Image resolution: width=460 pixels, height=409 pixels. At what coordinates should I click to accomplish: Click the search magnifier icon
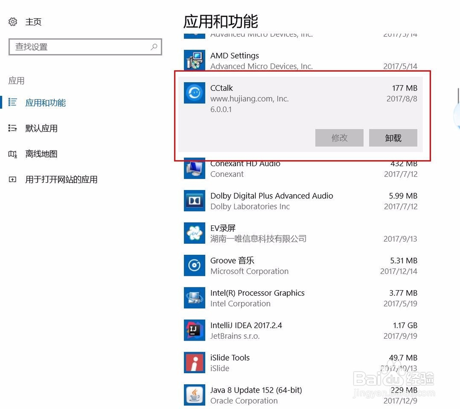point(154,47)
